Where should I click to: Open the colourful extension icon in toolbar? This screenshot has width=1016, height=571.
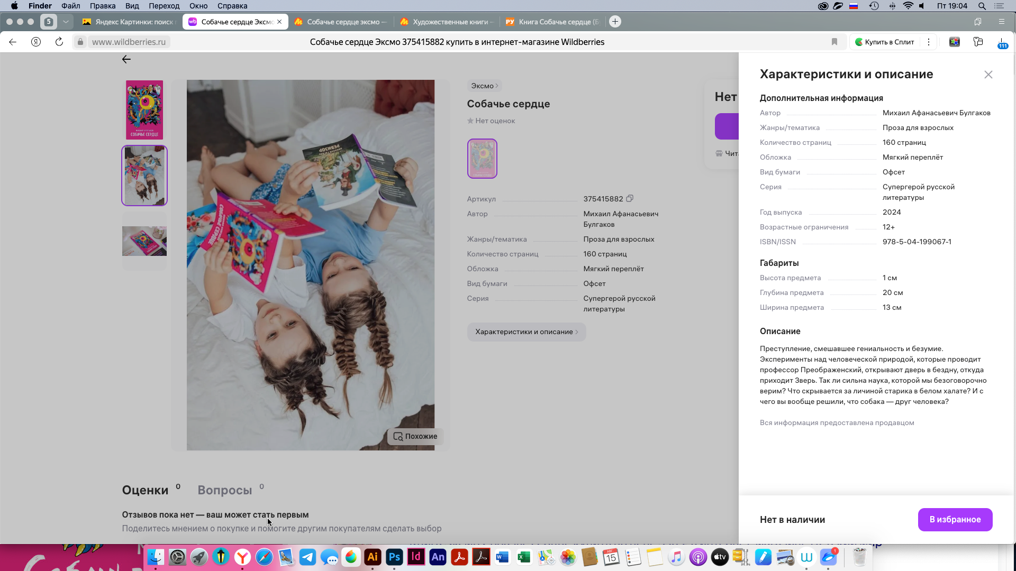pyautogui.click(x=955, y=42)
